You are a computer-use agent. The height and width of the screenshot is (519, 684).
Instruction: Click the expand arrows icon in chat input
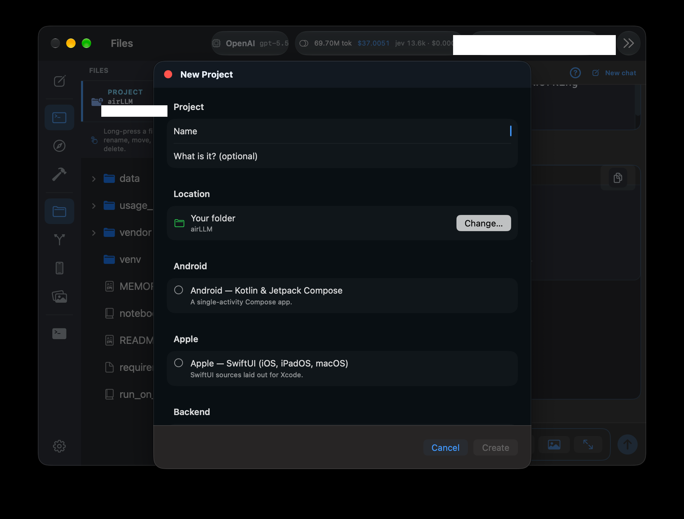click(588, 444)
